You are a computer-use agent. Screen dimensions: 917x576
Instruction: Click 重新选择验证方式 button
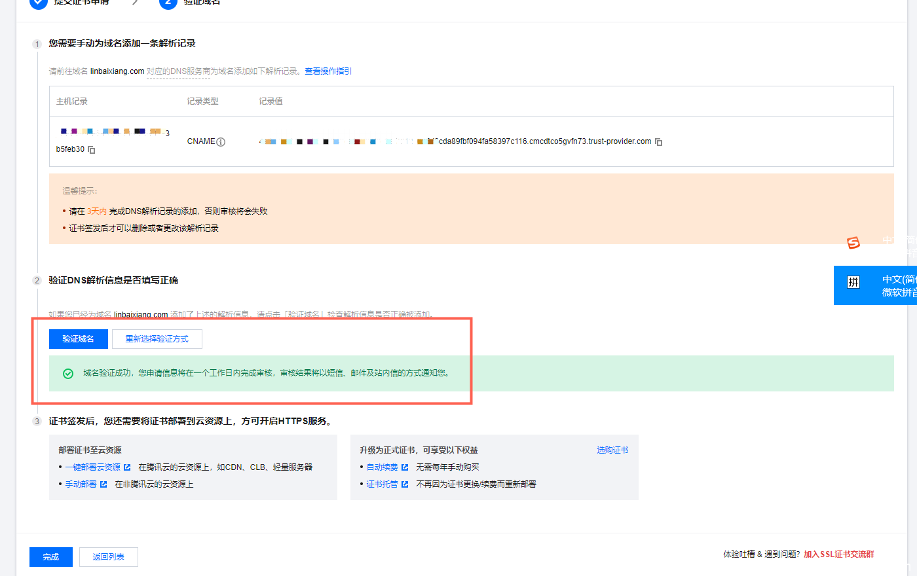coord(157,339)
